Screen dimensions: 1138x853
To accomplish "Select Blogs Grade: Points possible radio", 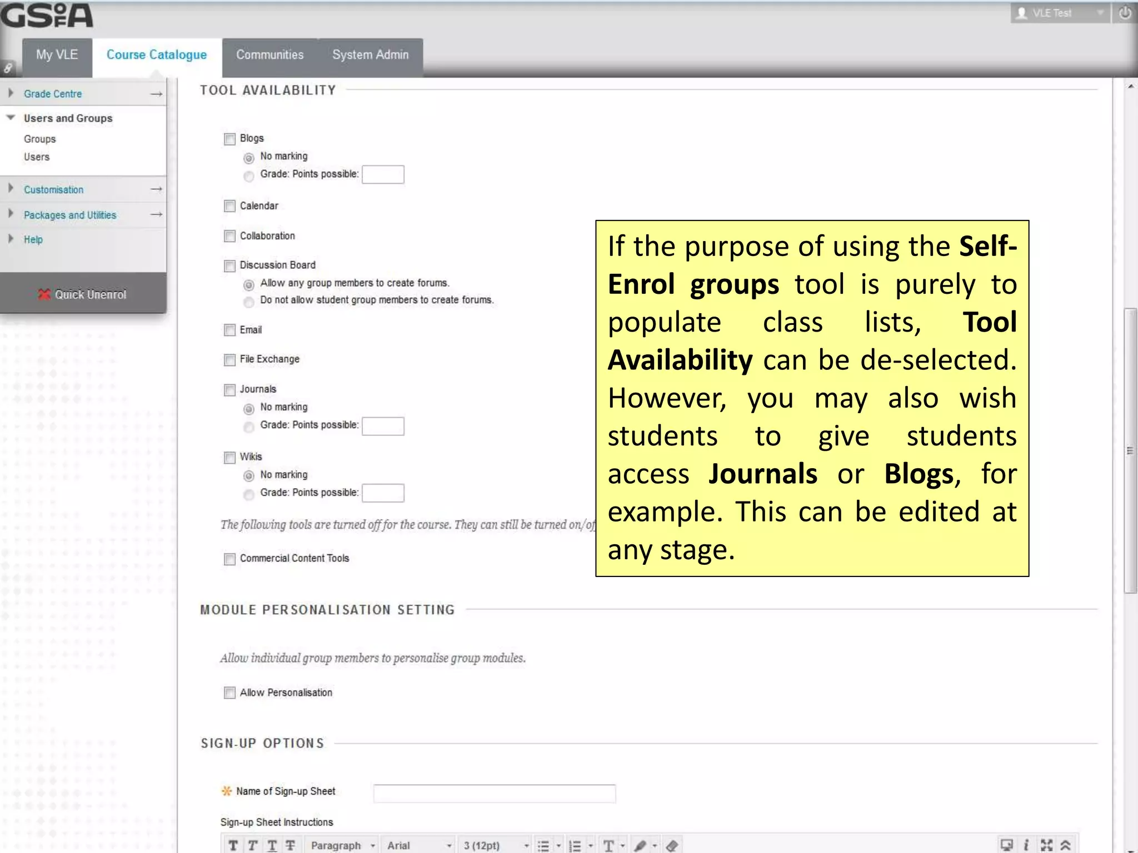I will [x=249, y=176].
